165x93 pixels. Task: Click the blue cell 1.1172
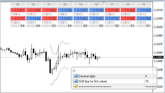pos(112,18)
